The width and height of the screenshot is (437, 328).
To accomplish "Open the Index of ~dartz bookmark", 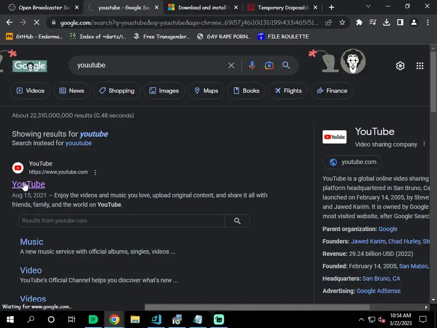I will 98,37.
